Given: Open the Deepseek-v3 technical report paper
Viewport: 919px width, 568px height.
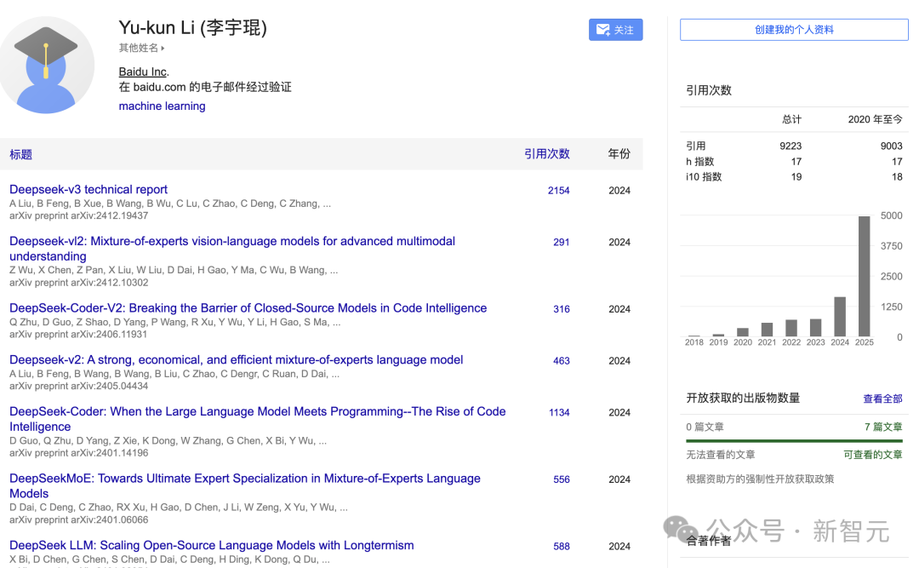Looking at the screenshot, I should coord(88,189).
